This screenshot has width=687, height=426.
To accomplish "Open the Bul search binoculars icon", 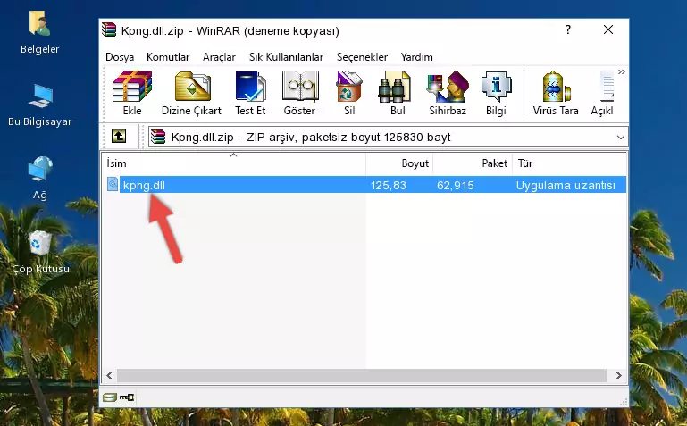I will [x=398, y=93].
